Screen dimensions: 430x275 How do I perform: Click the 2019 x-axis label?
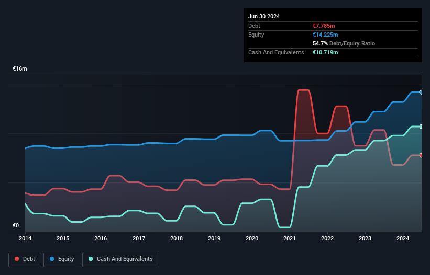[x=214, y=238]
